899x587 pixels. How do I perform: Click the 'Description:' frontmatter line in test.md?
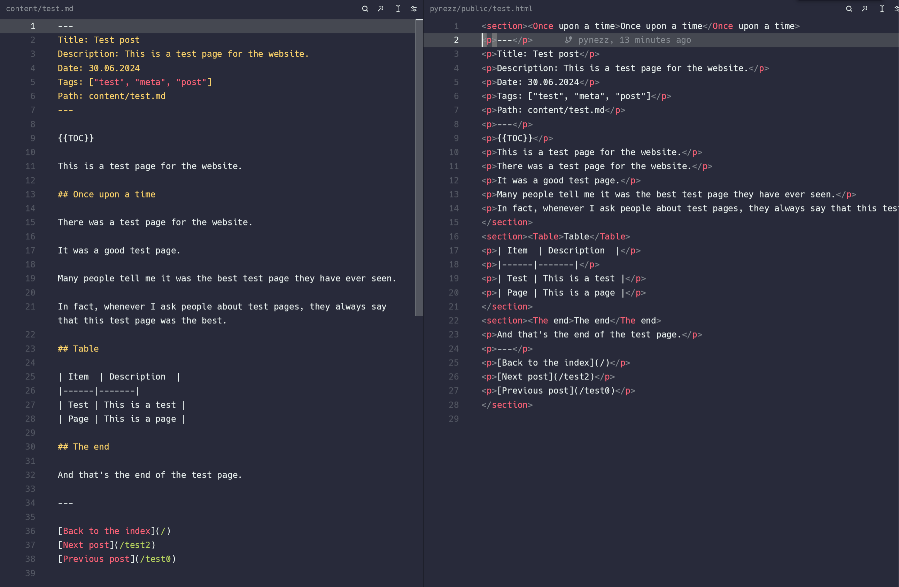(183, 54)
